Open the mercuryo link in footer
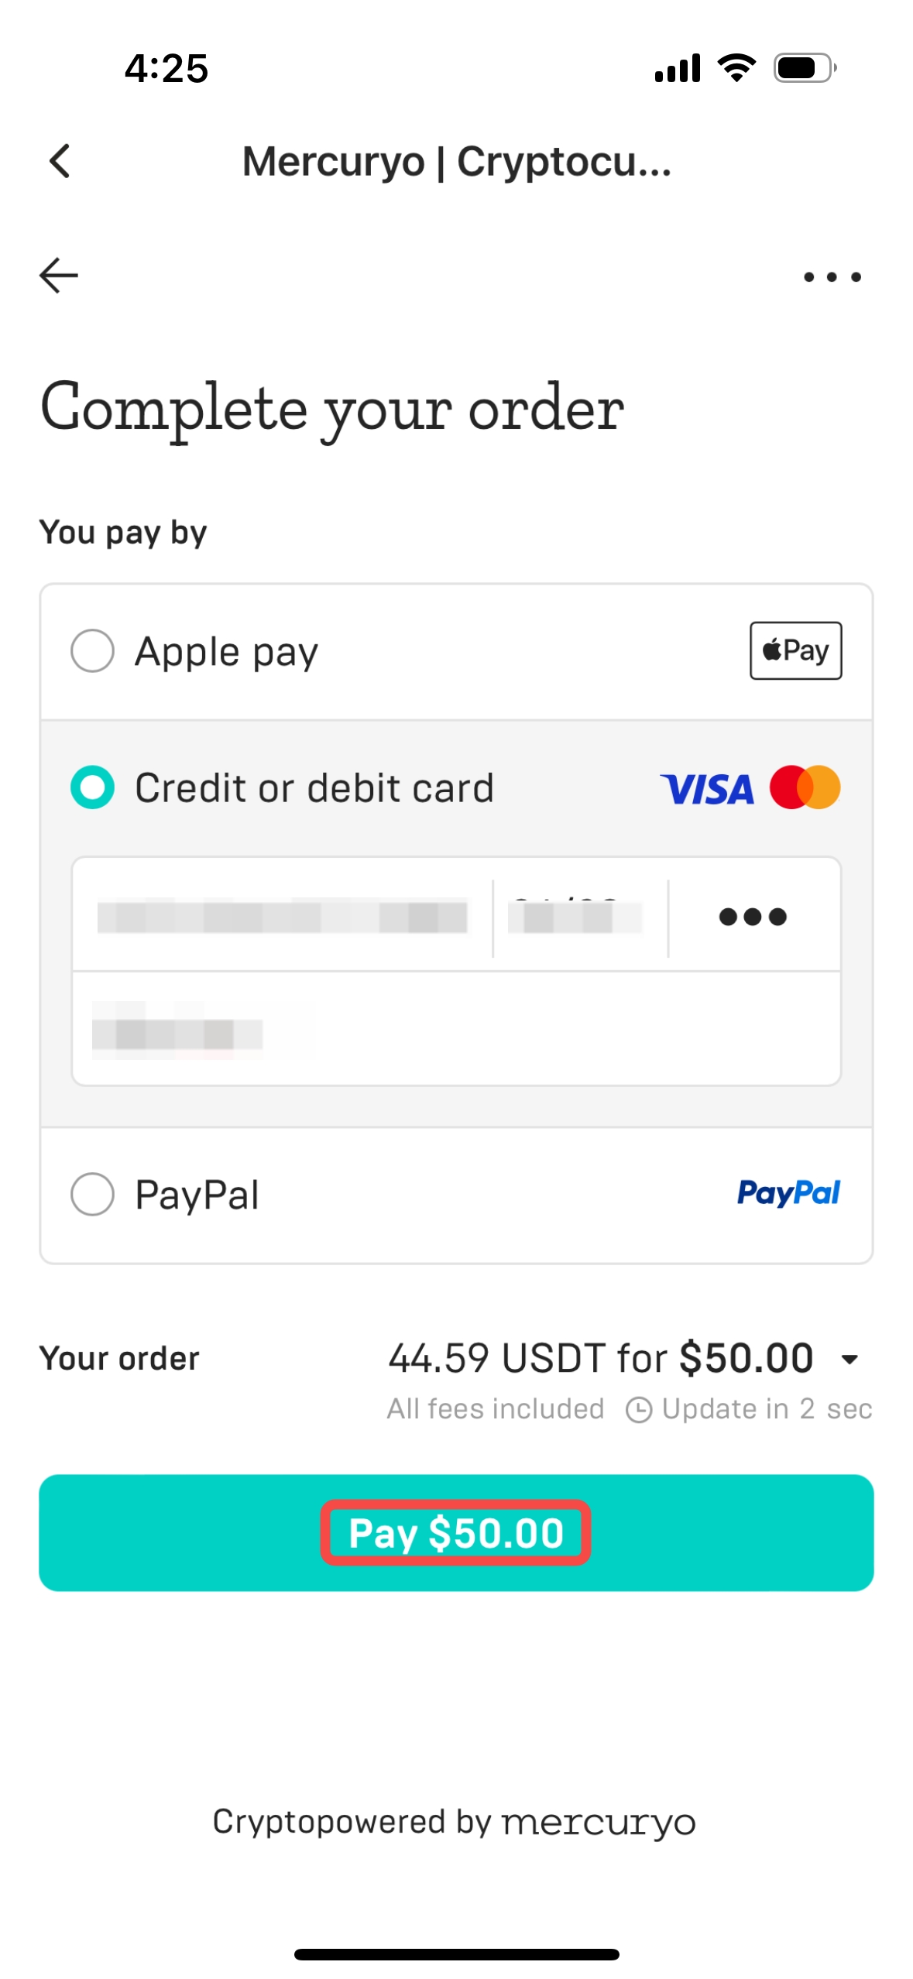Image resolution: width=913 pixels, height=1979 pixels. tap(599, 1821)
